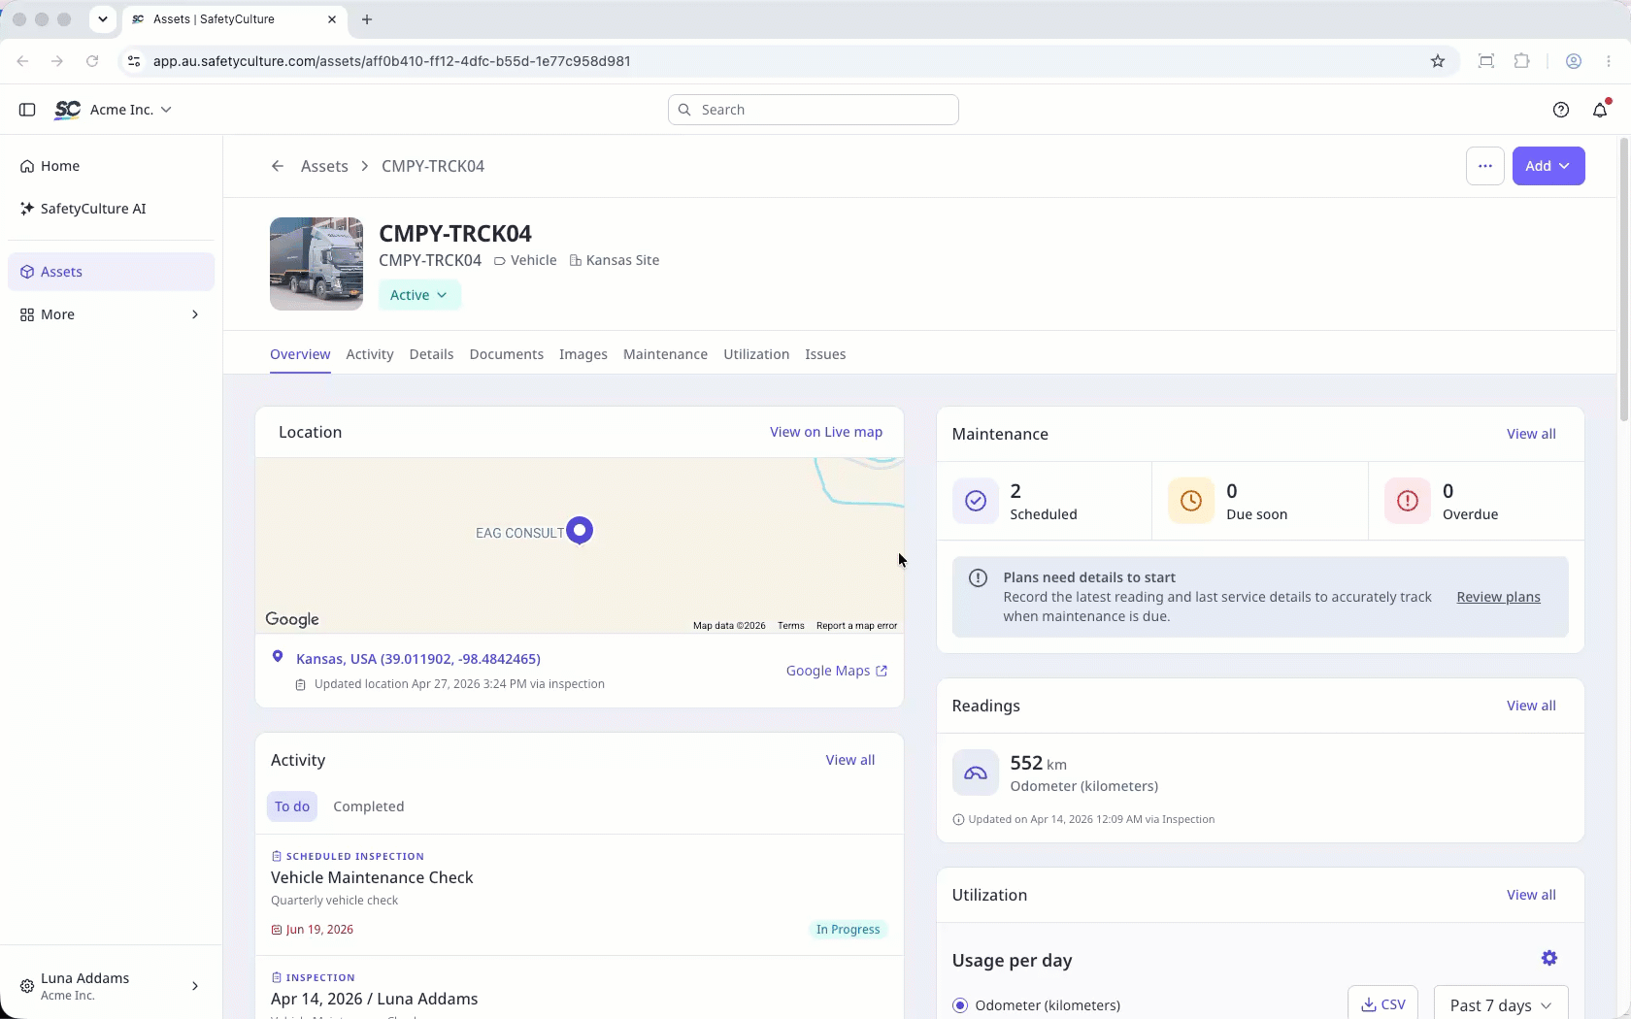Image resolution: width=1631 pixels, height=1019 pixels.
Task: Click View on Live map link
Action: pos(826,432)
